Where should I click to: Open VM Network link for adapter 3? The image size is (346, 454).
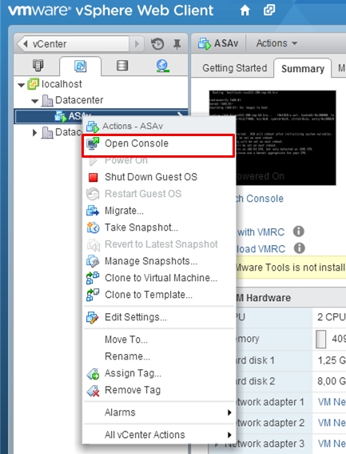[332, 444]
